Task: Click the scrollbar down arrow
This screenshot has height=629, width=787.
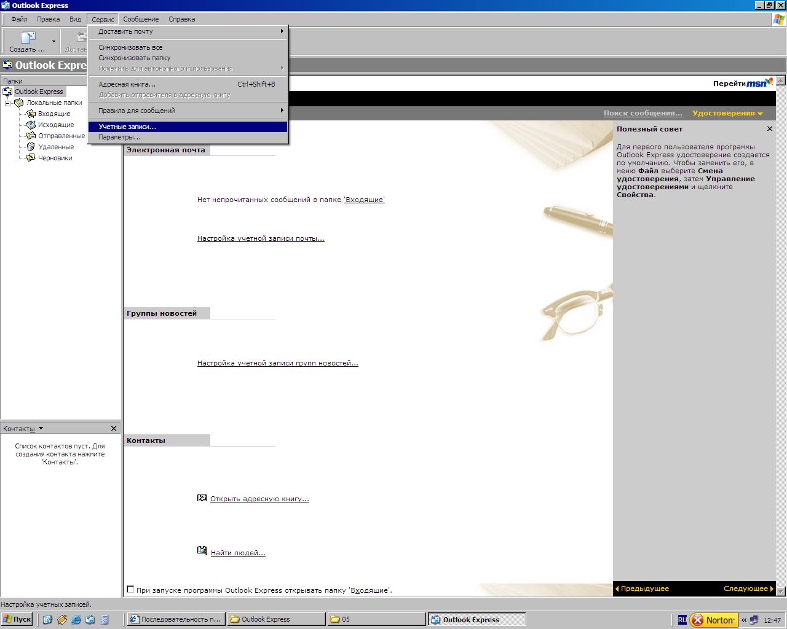Action: coord(781,591)
